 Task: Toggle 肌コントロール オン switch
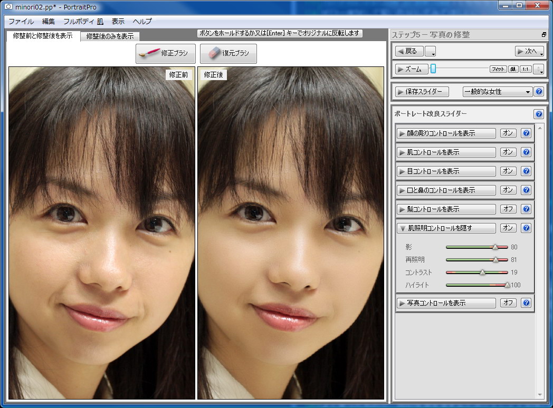pos(508,152)
